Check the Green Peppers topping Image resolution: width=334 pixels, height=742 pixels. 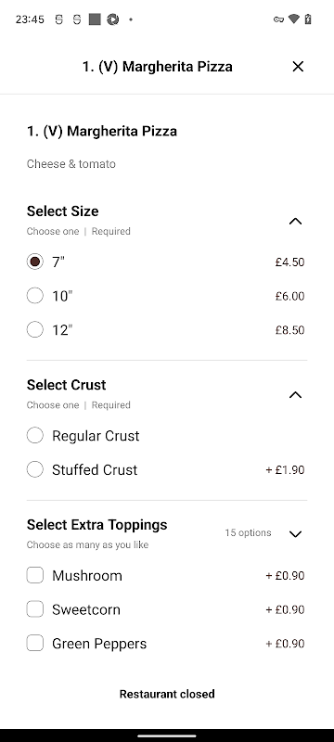pyautogui.click(x=35, y=644)
